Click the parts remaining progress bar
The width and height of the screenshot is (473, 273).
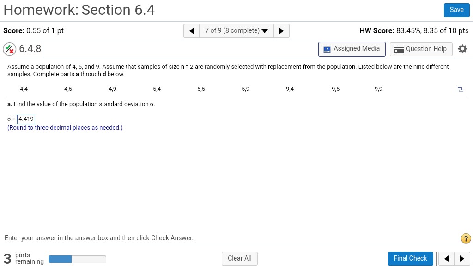tap(77, 259)
